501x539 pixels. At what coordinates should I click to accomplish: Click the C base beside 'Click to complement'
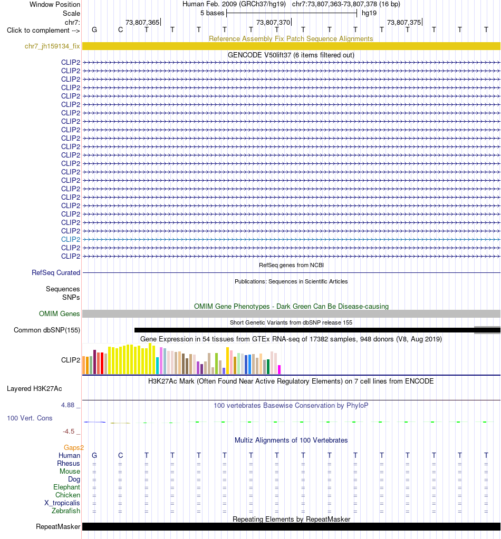(120, 30)
